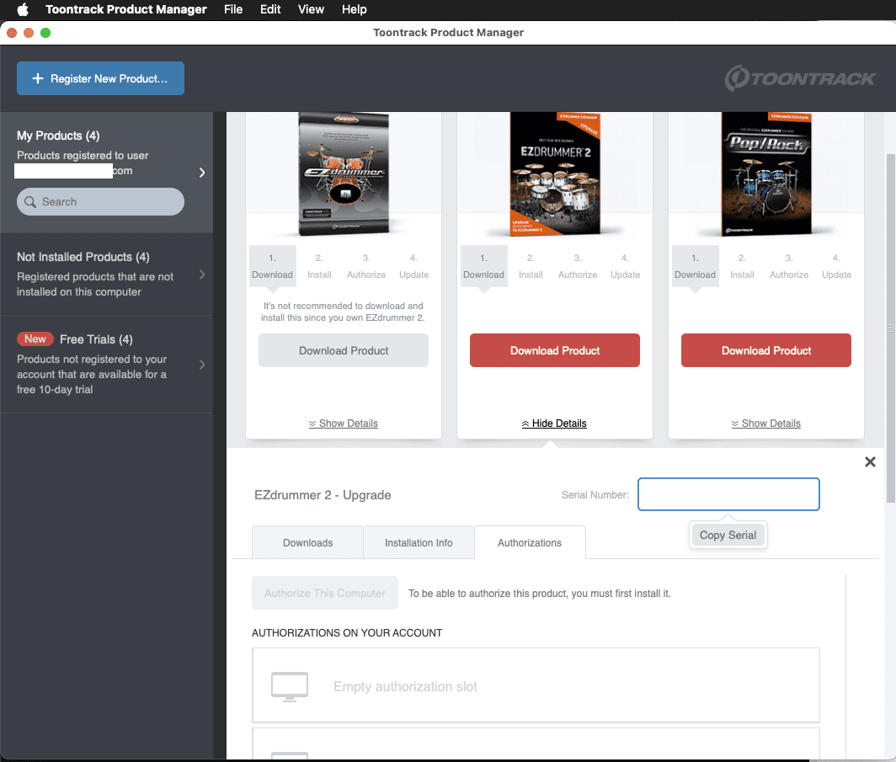Screen dimensions: 896x762
Task: Select the Pop/Rock product box image
Action: click(766, 173)
